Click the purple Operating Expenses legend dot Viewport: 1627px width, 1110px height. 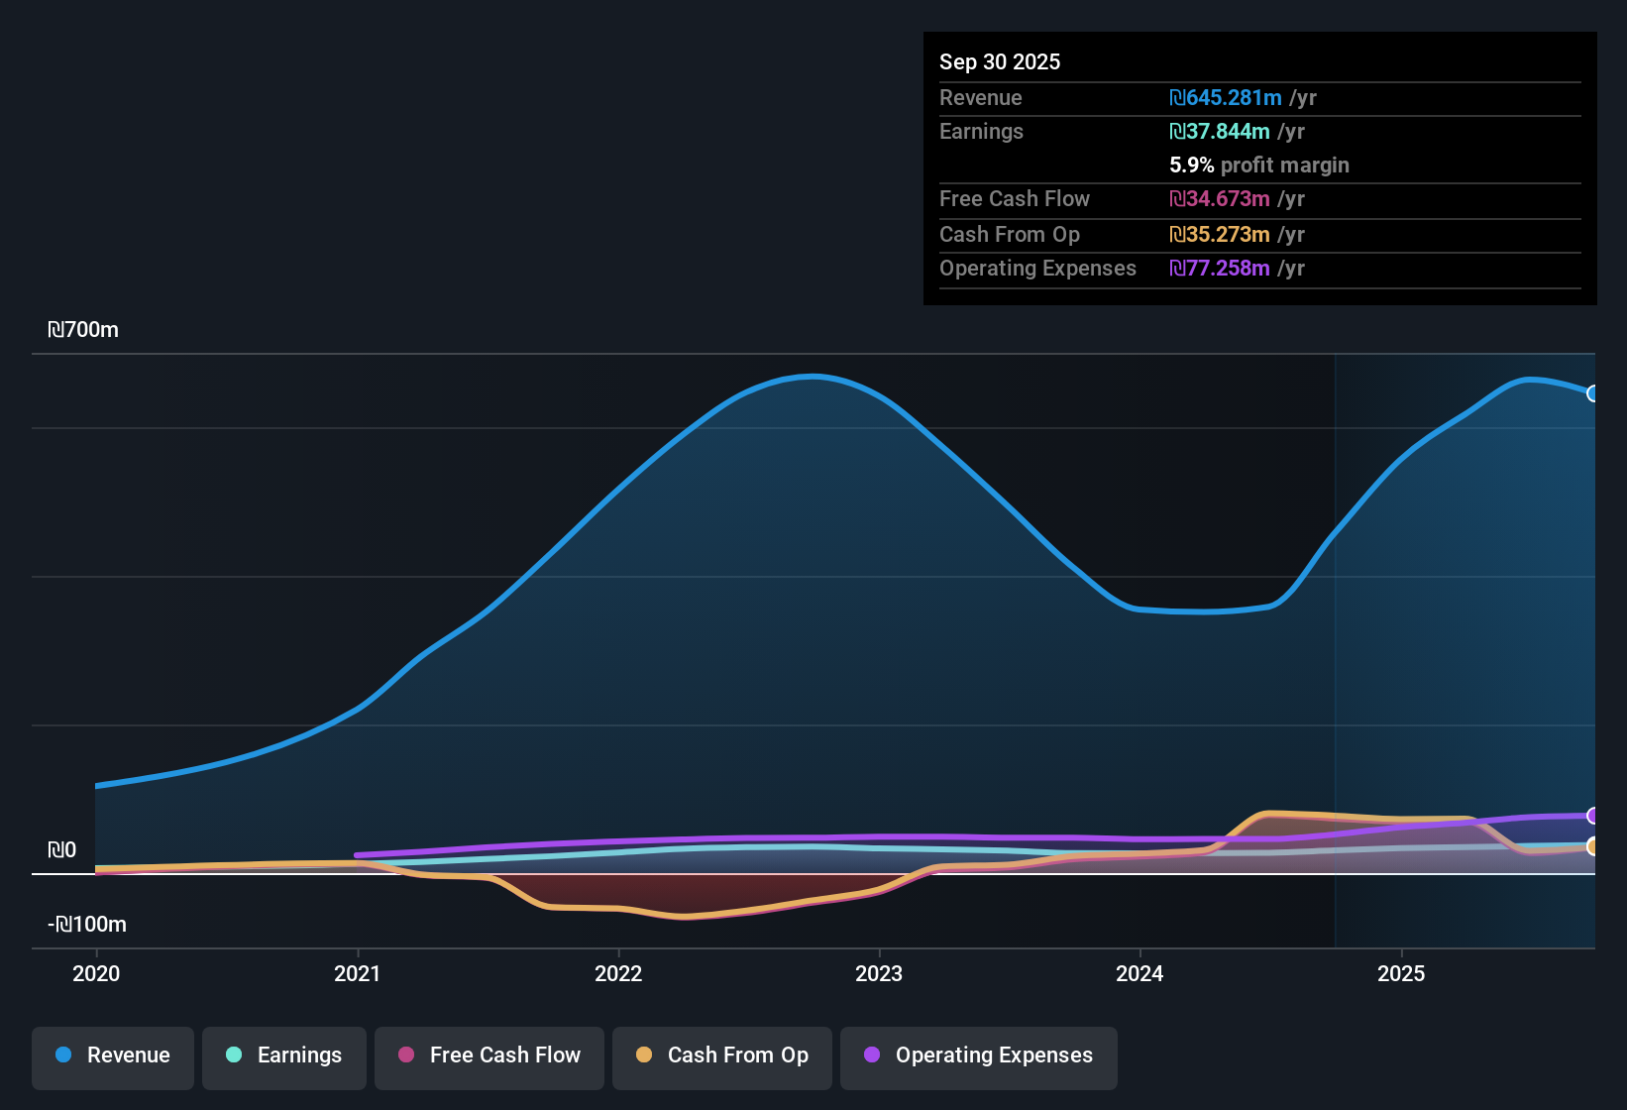click(872, 1054)
